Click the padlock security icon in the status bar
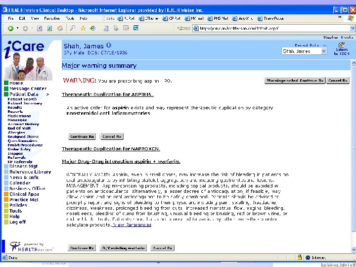The height and width of the screenshot is (267, 356). click(300, 257)
